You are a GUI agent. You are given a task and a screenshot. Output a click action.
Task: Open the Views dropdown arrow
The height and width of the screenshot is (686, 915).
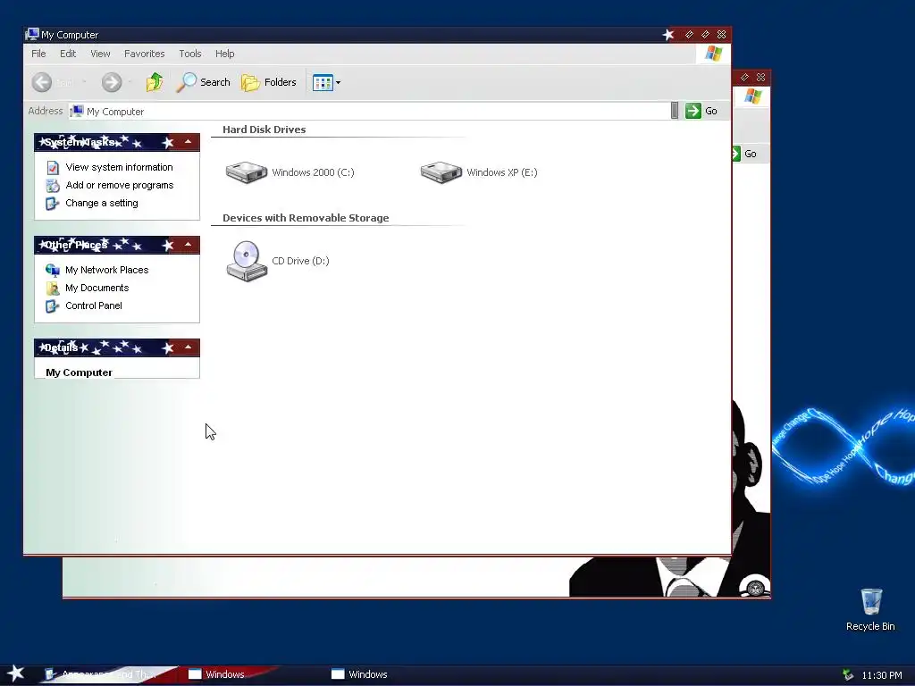tap(339, 83)
